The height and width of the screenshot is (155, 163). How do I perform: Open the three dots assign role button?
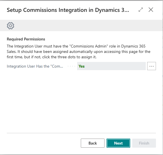151,66
